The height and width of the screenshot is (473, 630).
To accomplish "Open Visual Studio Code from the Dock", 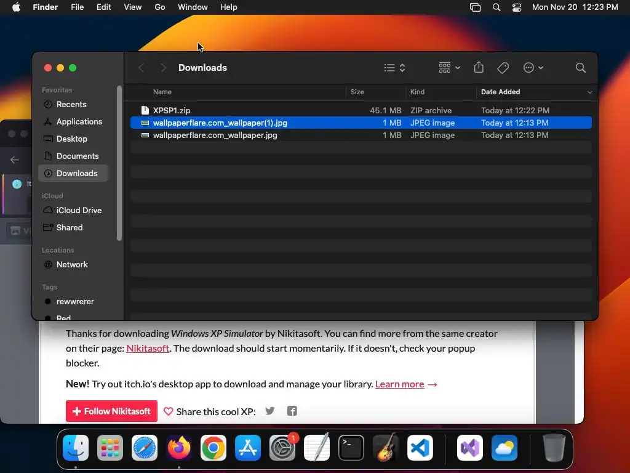I will [x=420, y=448].
